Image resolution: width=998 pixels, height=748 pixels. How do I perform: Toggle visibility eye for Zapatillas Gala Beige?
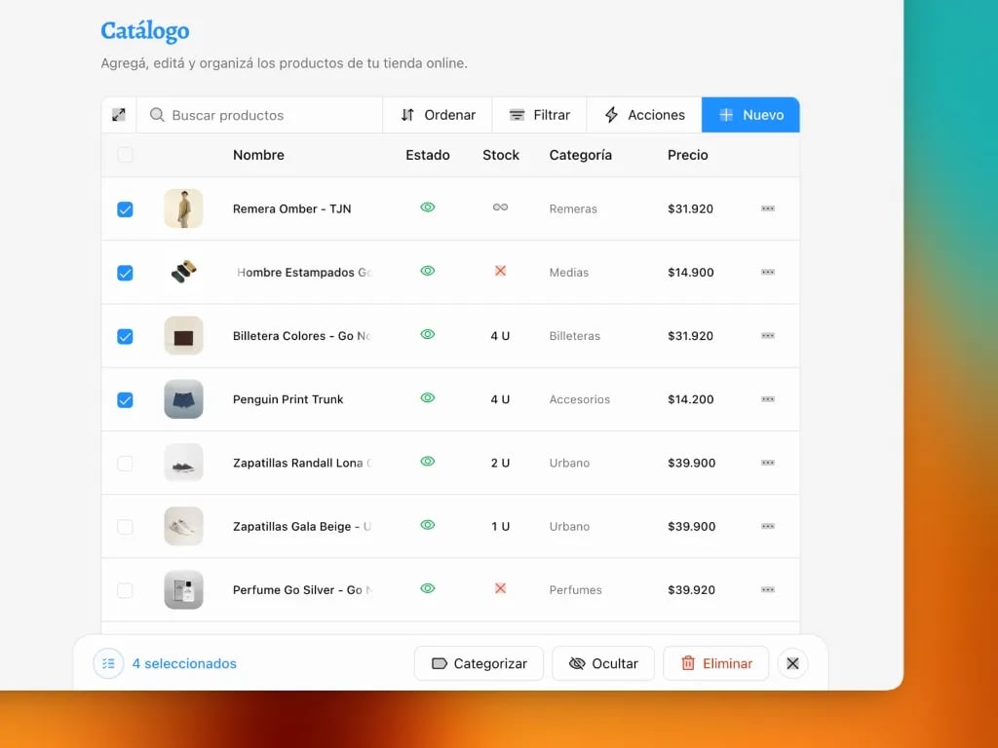point(428,525)
